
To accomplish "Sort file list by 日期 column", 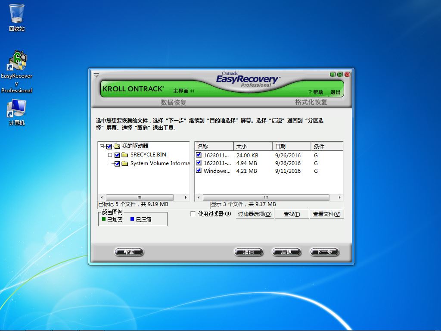I will [292, 147].
